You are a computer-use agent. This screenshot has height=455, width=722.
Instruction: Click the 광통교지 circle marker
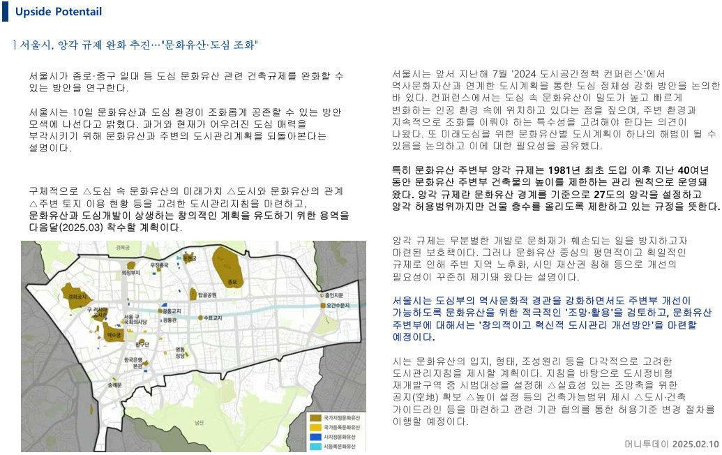[160, 311]
